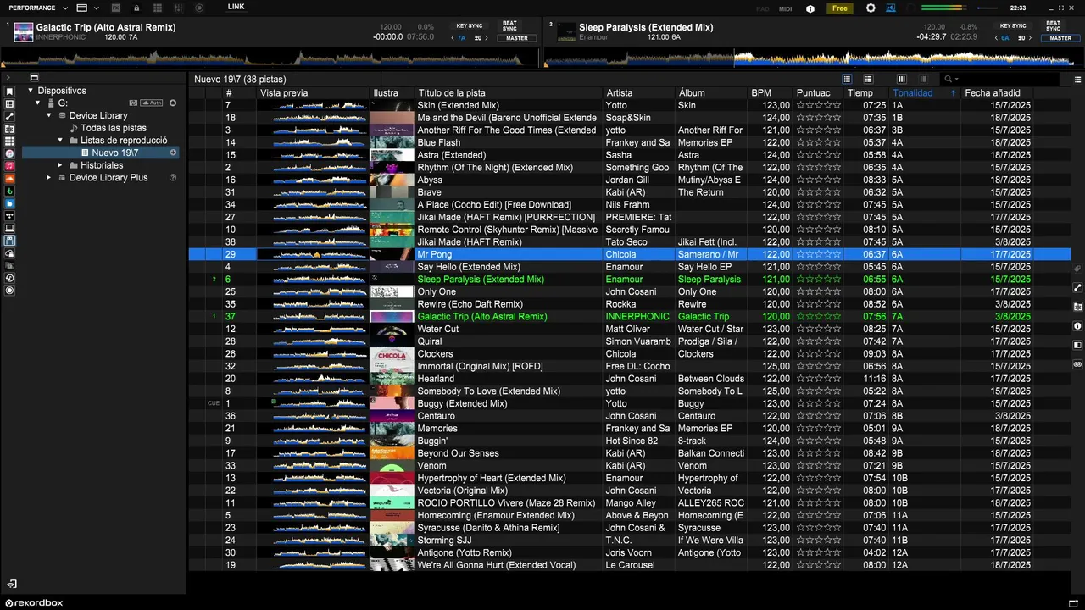Click the track search field

click(1000, 79)
